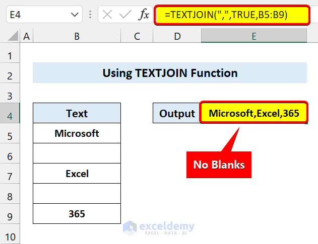318x244 pixels.
Task: Select the 'Excel' cell
Action: [x=77, y=174]
